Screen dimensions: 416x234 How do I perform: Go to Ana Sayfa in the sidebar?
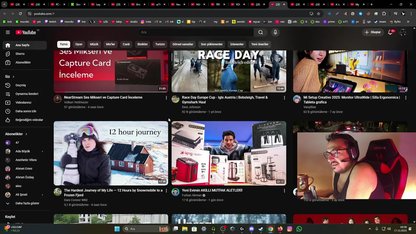pos(25,45)
